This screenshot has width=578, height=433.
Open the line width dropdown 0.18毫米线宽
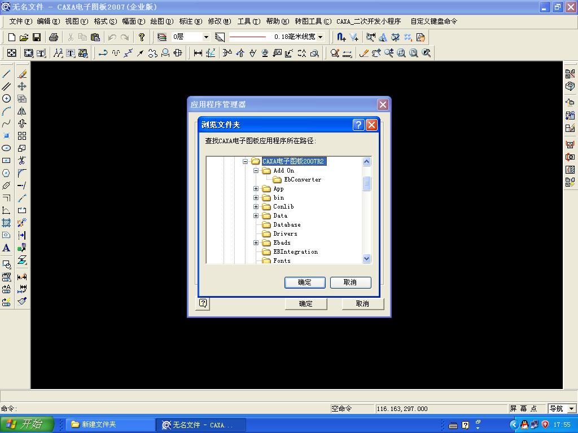click(x=321, y=37)
